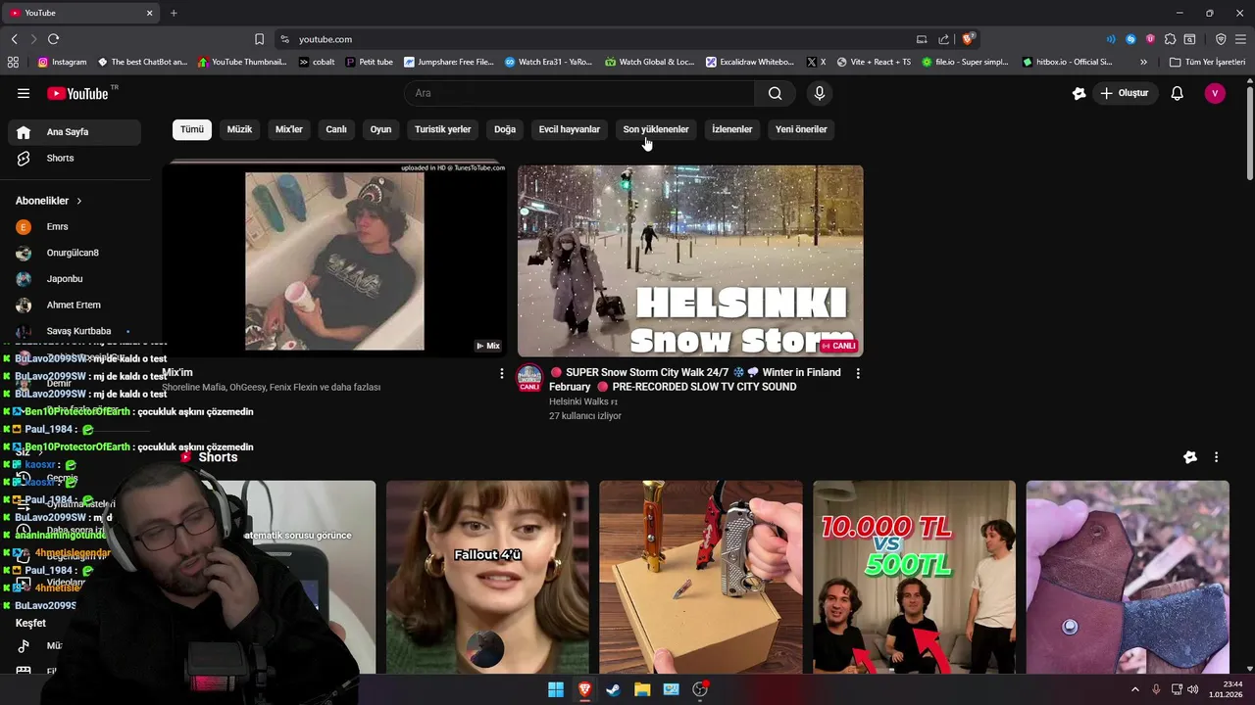Open the 10.000 TL vs 500TL short
The image size is (1255, 705).
click(914, 577)
